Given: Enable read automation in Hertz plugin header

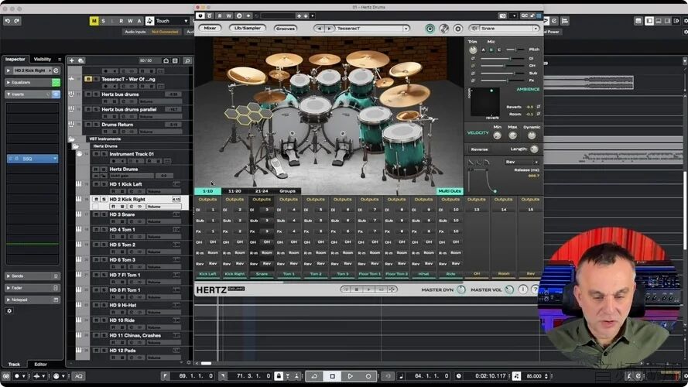Looking at the screenshot, I should tap(219, 15).
